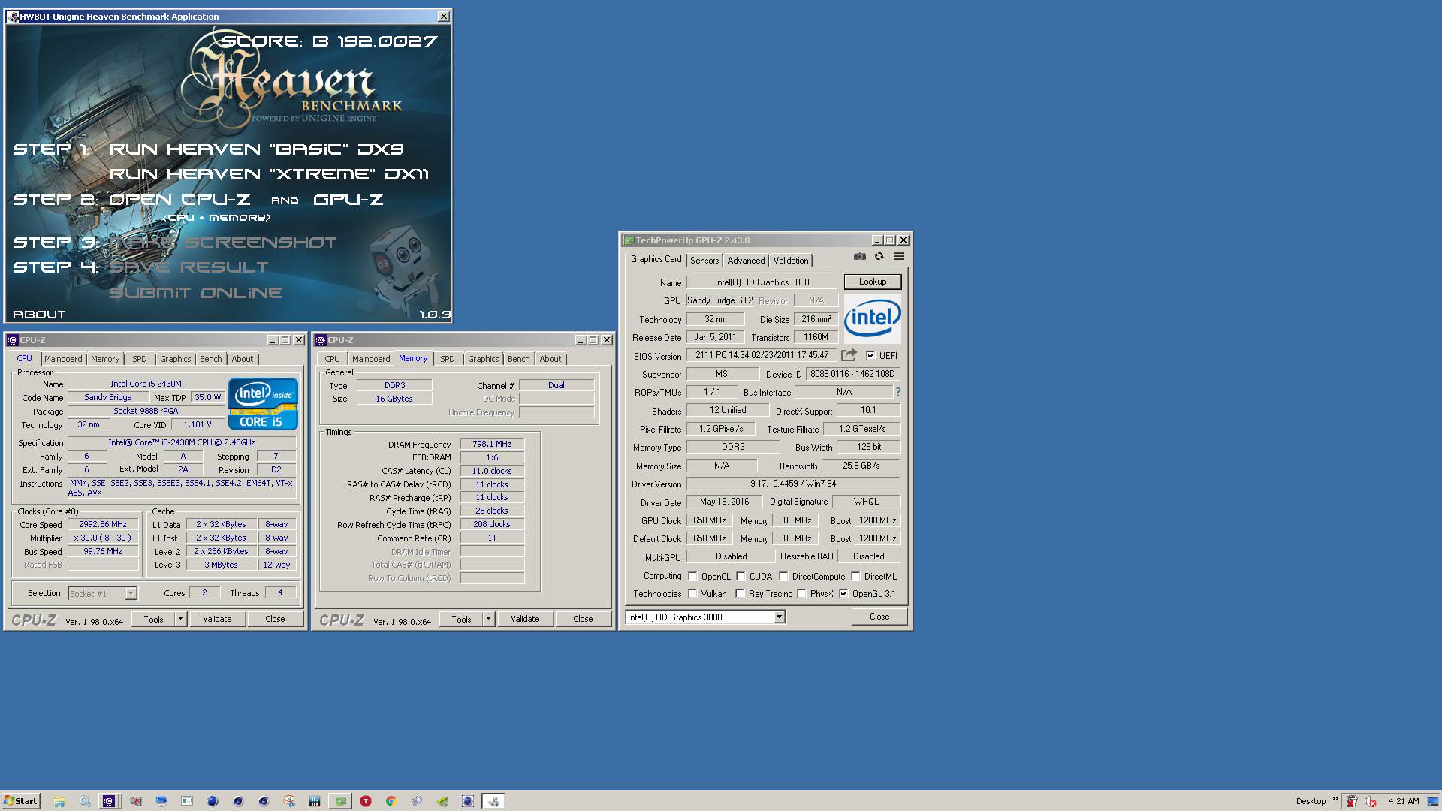Image resolution: width=1442 pixels, height=811 pixels.
Task: Toggle the Vulkan checkbox
Action: point(692,593)
